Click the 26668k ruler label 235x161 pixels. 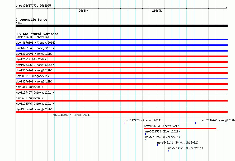[83, 11]
